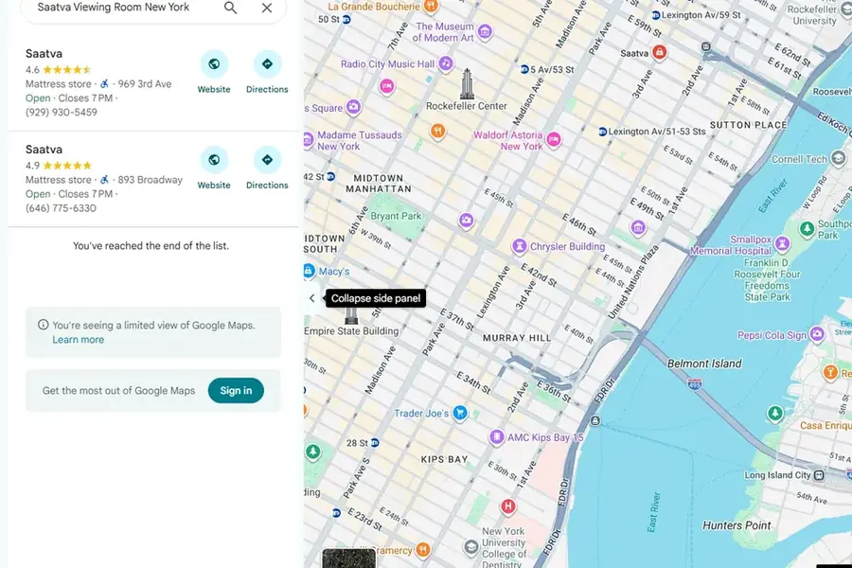
Task: Select the Southpoint Park tree pin
Action: tap(807, 229)
